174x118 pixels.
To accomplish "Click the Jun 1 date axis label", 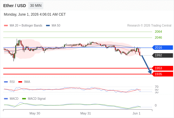I will coord(137,113).
